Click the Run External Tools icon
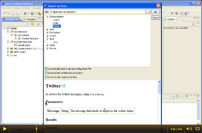Image resolution: width=202 pixels, height=133 pixels. coord(39,13)
